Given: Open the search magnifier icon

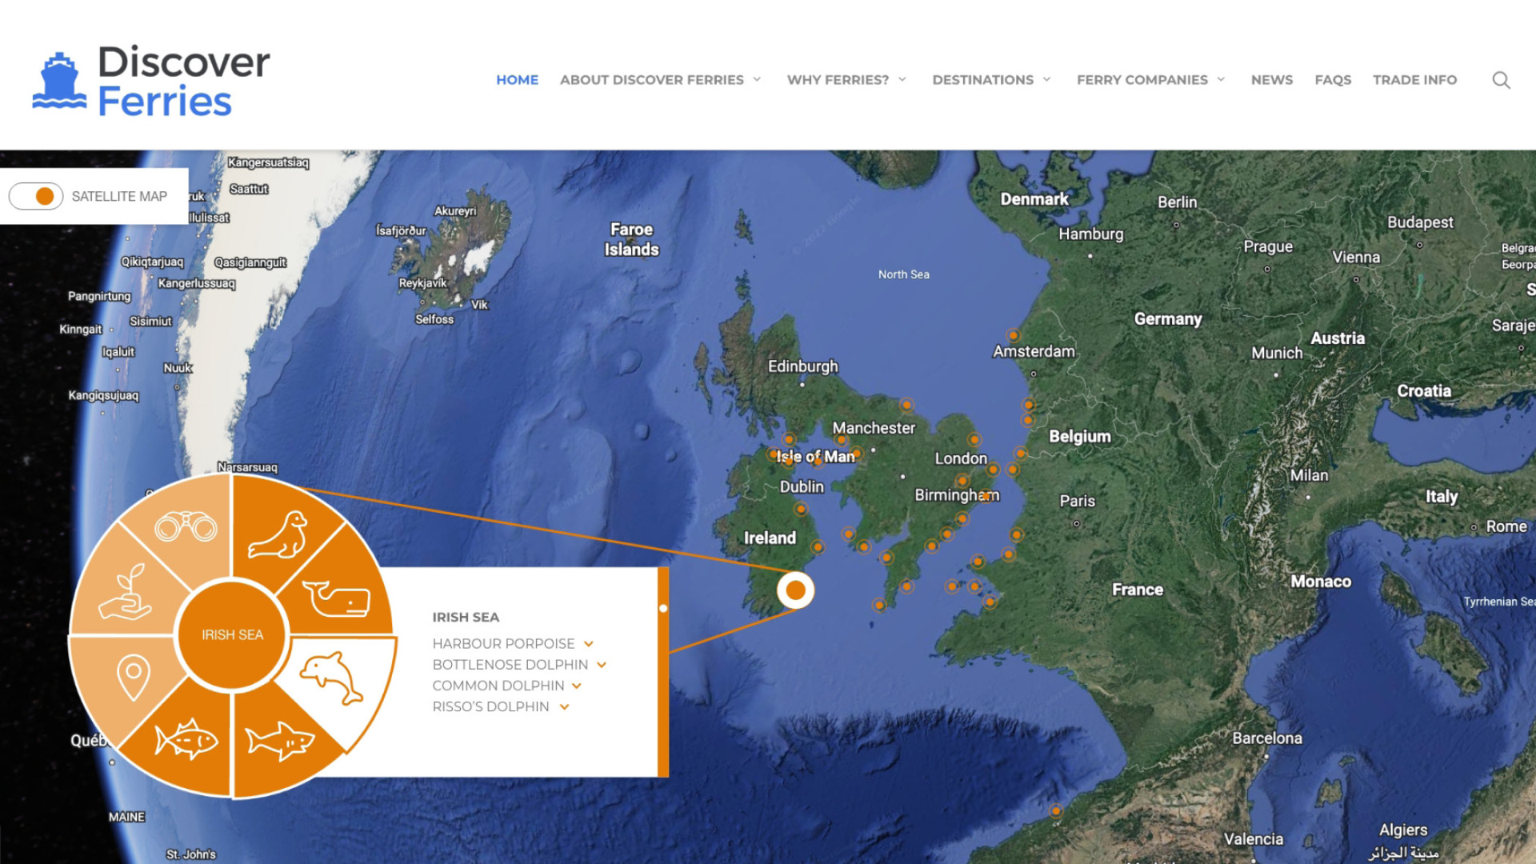Looking at the screenshot, I should pyautogui.click(x=1501, y=80).
